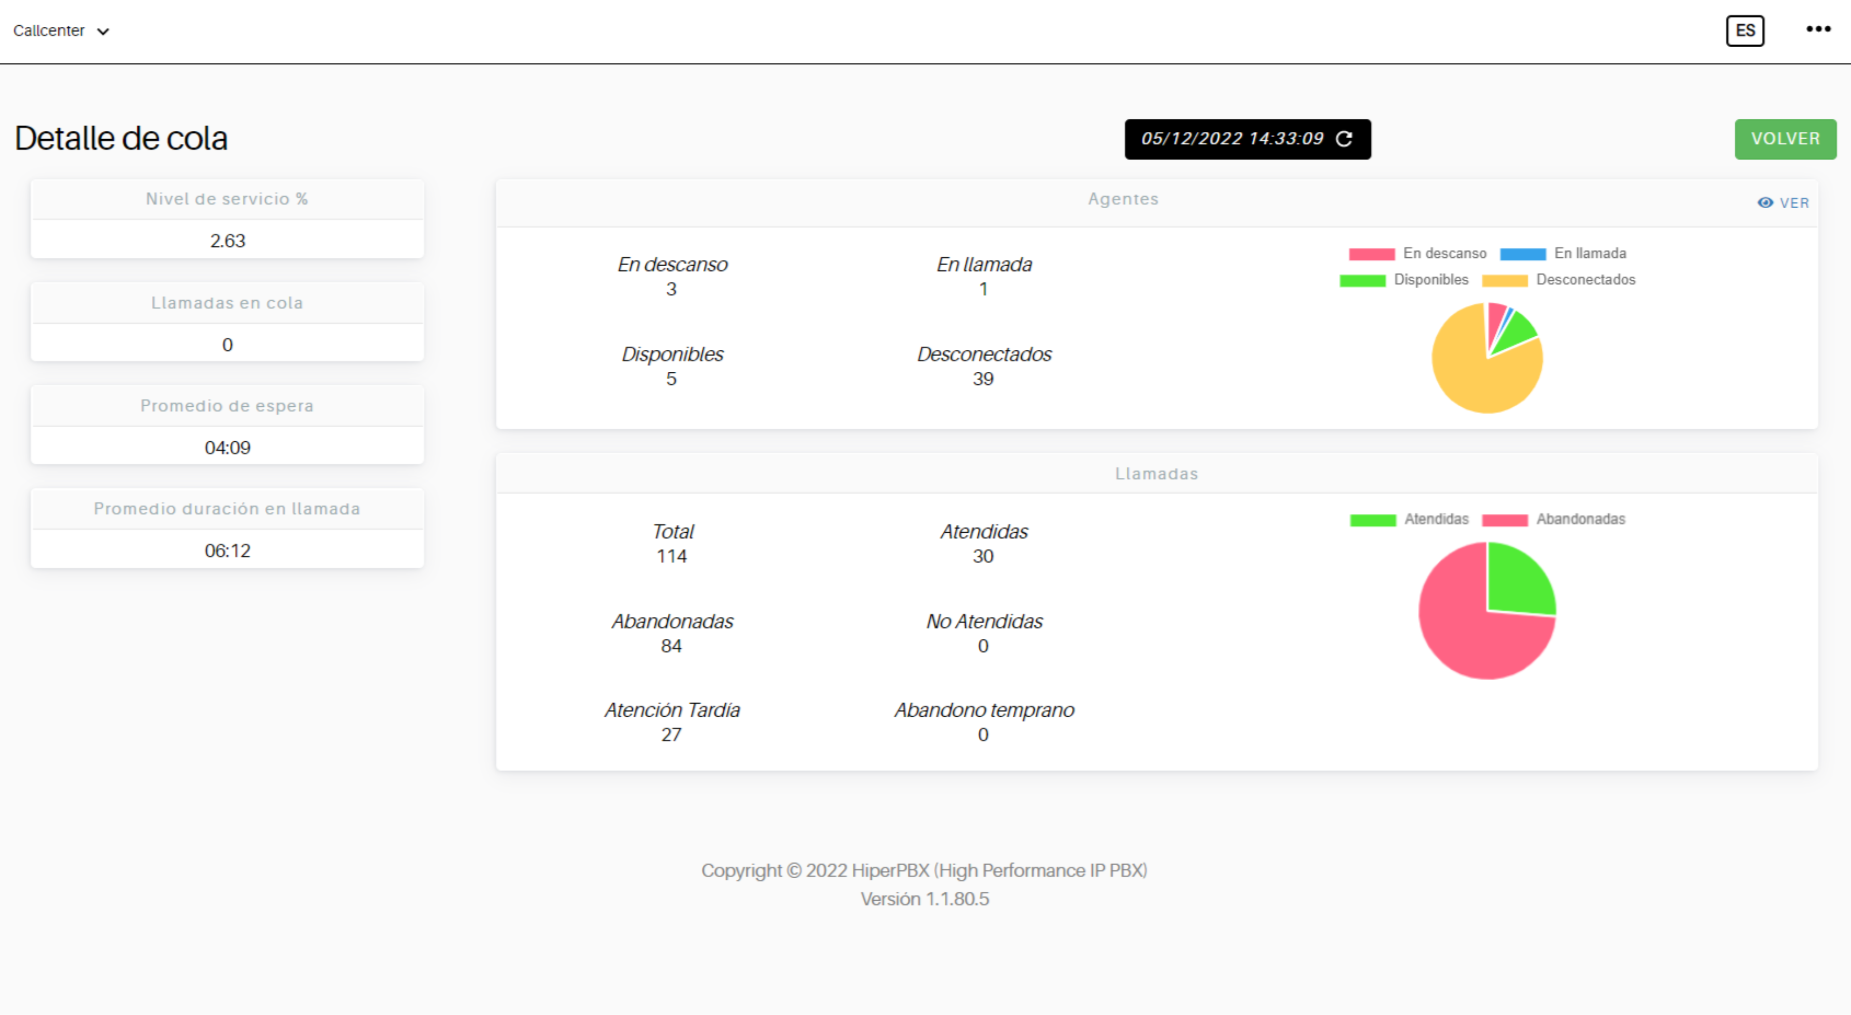This screenshot has width=1851, height=1015.
Task: Click the Nivel de servicio card
Action: [227, 218]
